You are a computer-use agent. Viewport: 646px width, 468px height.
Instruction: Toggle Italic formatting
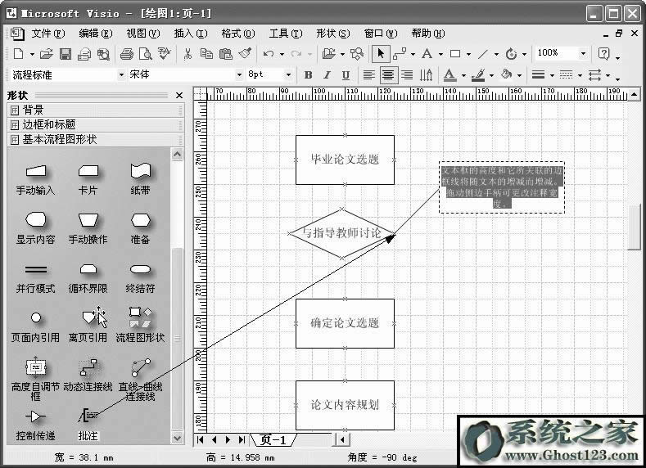(x=327, y=75)
